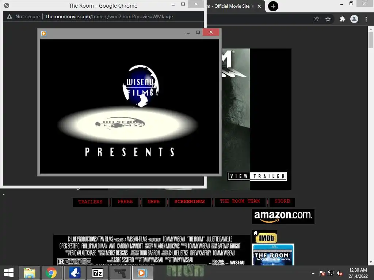
Task: Open Google Chrome from the taskbar
Action: [x=51, y=273]
